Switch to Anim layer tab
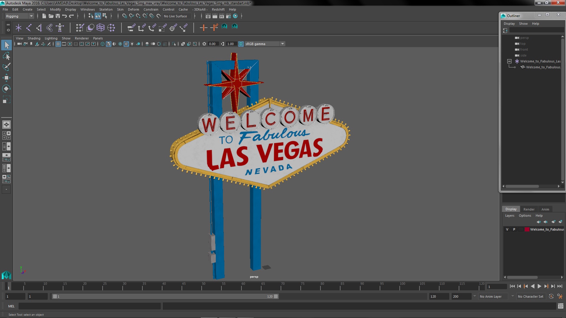 [x=545, y=209]
